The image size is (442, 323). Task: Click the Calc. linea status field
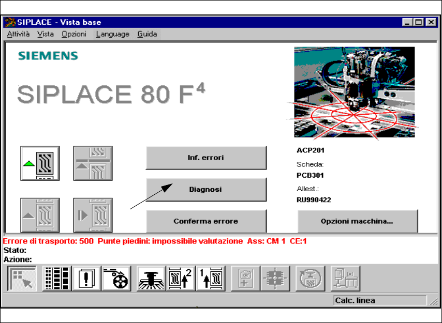(x=380, y=300)
